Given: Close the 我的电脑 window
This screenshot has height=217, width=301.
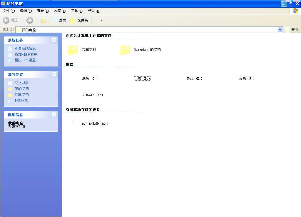Looking at the screenshot, I should tap(297, 4).
